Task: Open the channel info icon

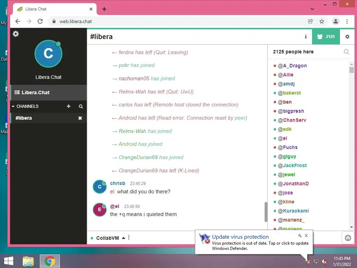Action: click(306, 36)
